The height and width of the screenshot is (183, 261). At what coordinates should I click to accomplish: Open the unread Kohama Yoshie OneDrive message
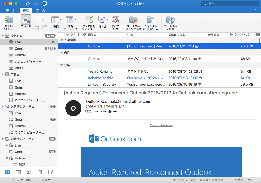(159, 78)
